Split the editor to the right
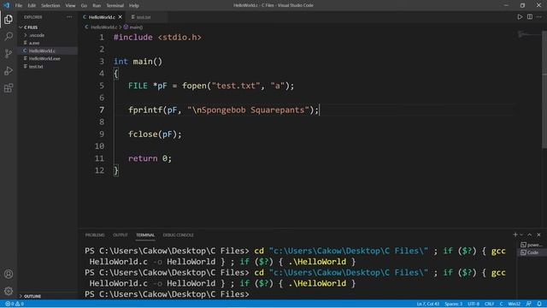 [530, 17]
